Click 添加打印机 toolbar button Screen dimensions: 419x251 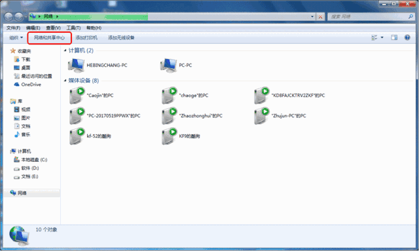(86, 38)
